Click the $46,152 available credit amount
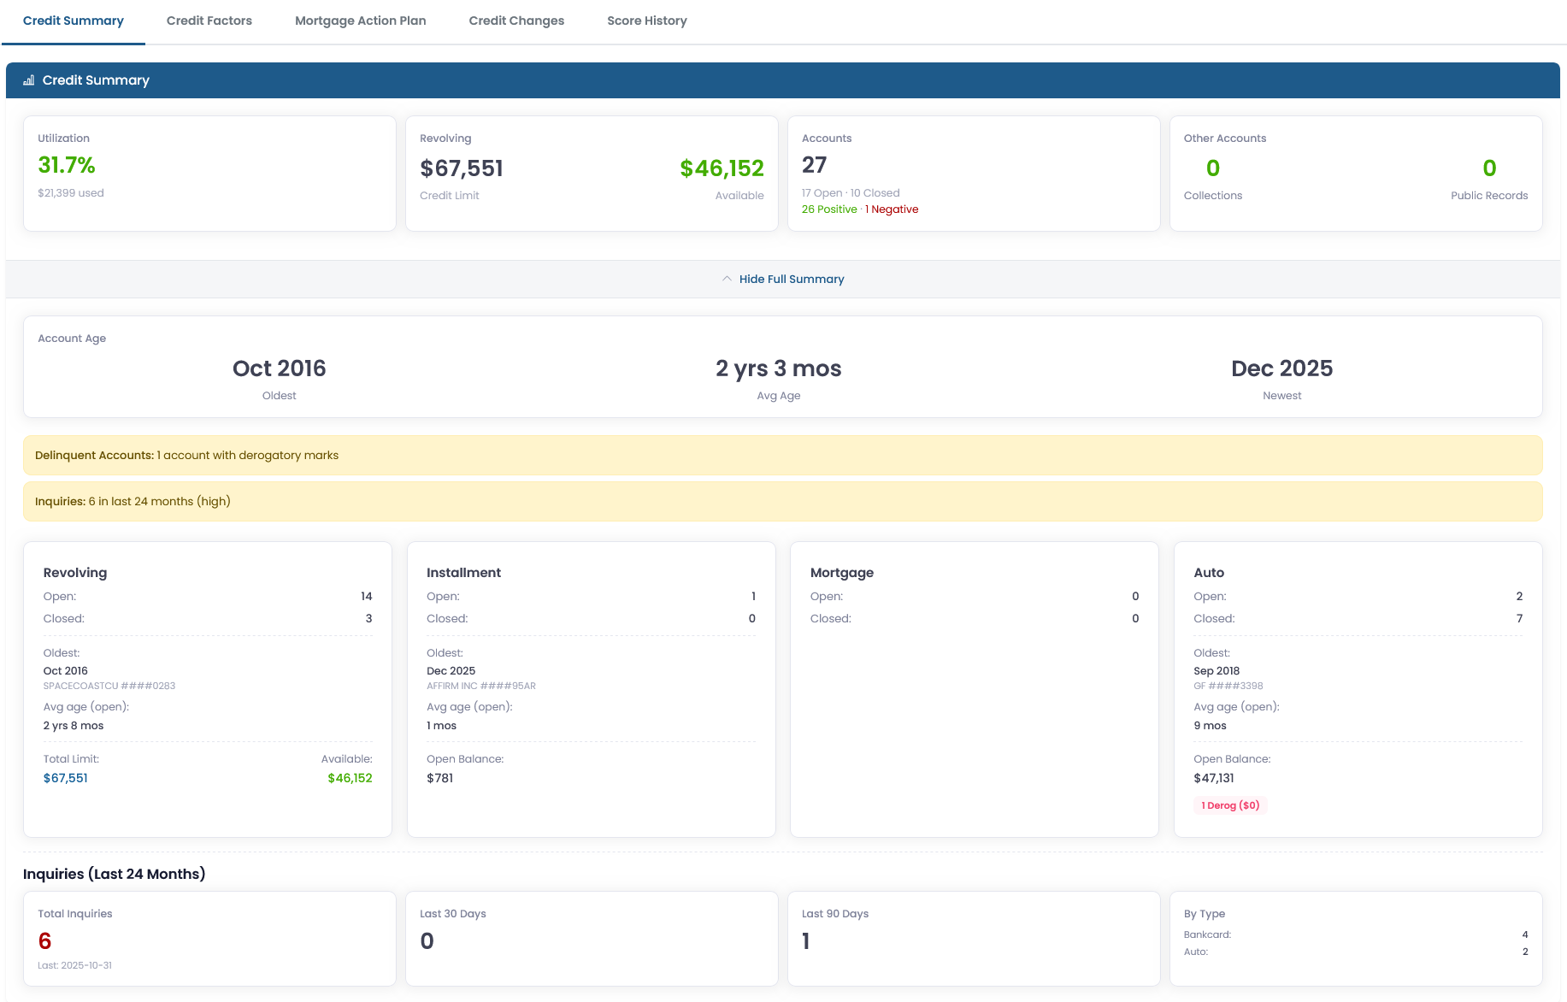The image size is (1567, 1002). click(x=722, y=168)
